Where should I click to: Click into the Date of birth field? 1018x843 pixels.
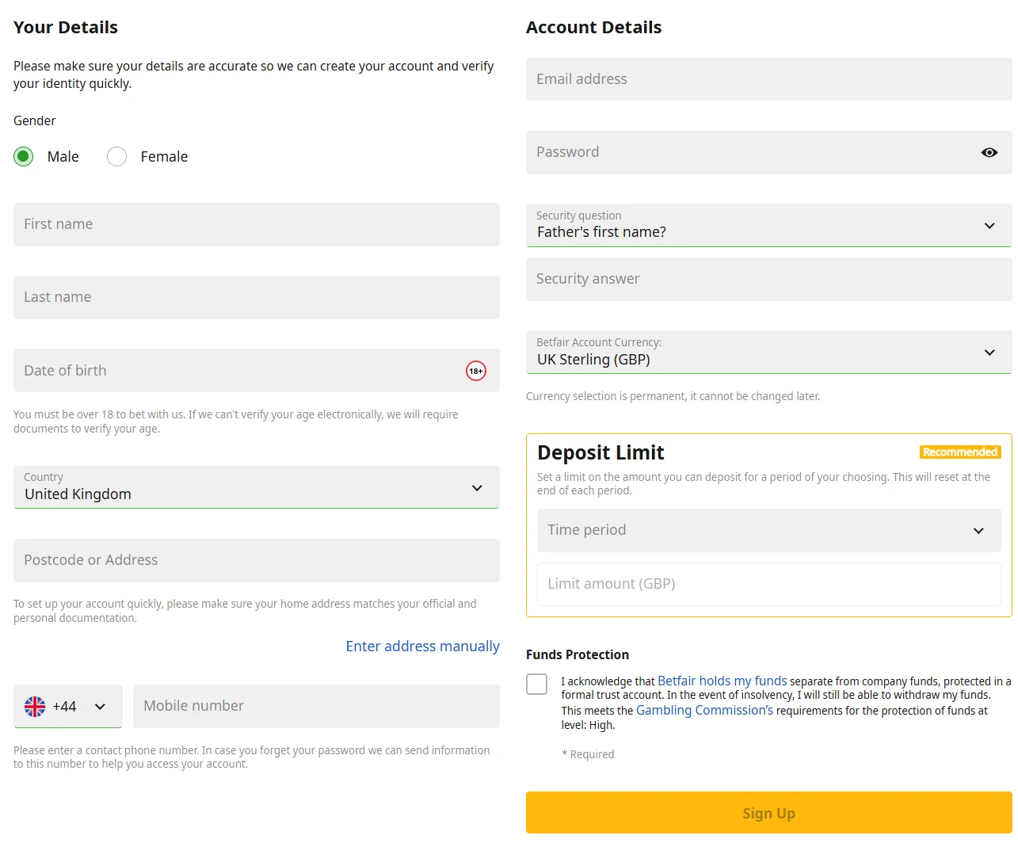tap(257, 371)
